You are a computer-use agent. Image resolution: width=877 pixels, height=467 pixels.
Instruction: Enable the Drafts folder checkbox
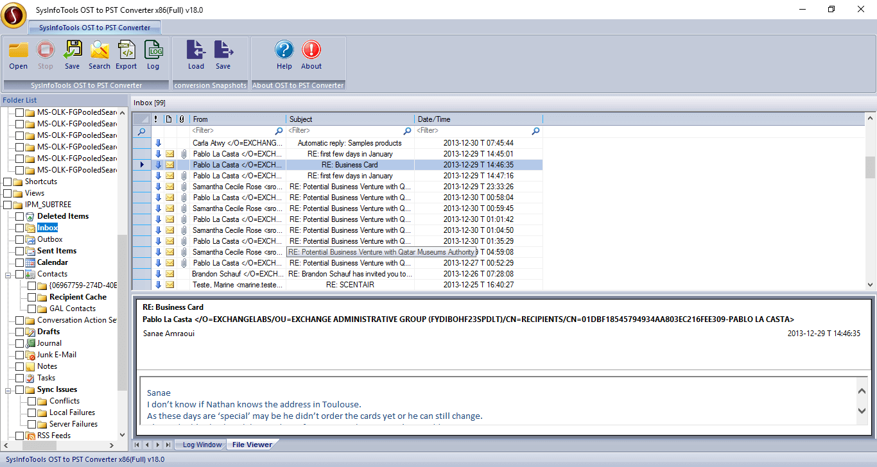(x=19, y=332)
